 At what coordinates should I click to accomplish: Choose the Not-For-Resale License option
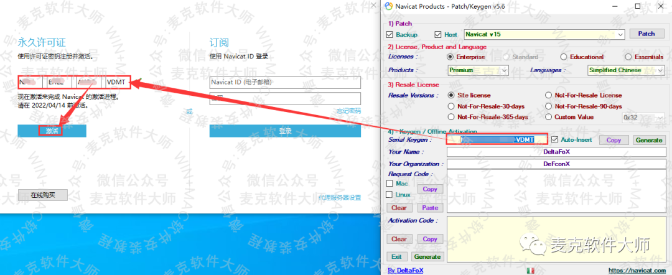(548, 95)
